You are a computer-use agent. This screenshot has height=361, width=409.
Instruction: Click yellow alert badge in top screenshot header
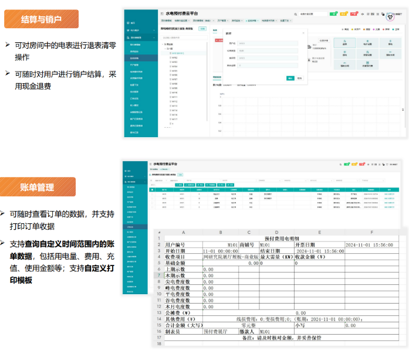click(343, 14)
